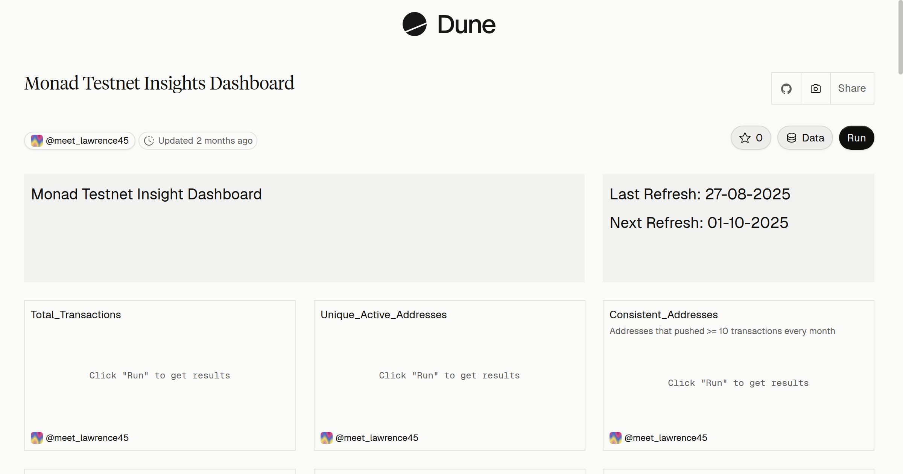Open the Consistent_Addresses query title
Viewport: 903px width, 474px height.
coord(664,314)
